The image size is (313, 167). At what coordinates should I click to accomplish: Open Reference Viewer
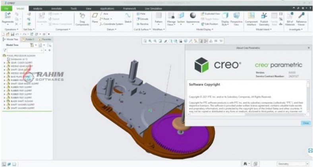301,19
